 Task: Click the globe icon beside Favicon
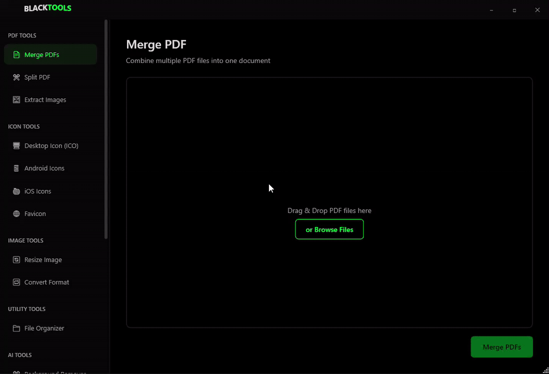click(16, 214)
